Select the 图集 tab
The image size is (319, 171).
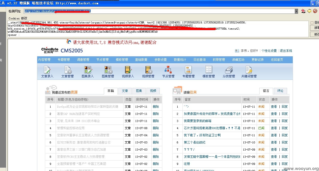coord(139,91)
